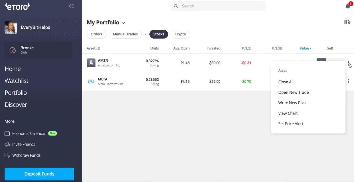Collapse the sidebar with arrow icon

71,6
